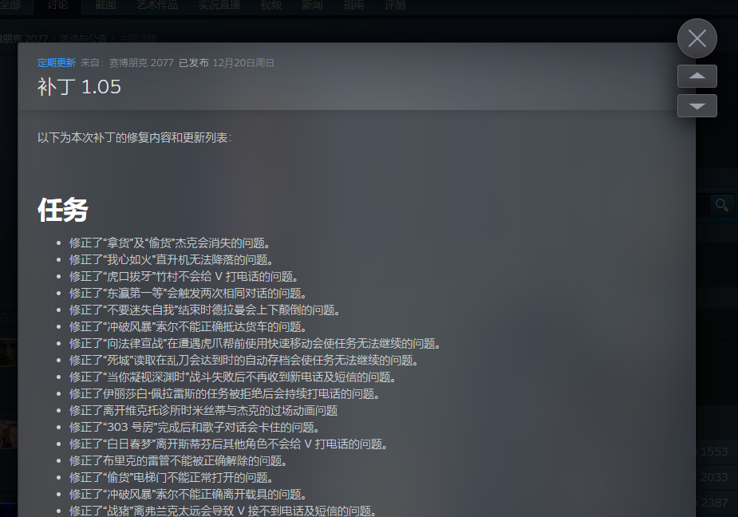Close the patch notes overlay
Image resolution: width=738 pixels, height=517 pixels.
click(x=697, y=38)
